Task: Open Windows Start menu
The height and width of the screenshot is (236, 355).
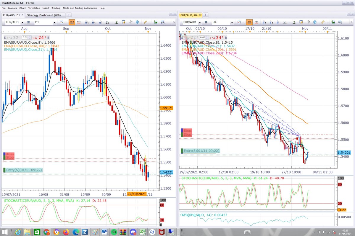Action: [x=5, y=232]
